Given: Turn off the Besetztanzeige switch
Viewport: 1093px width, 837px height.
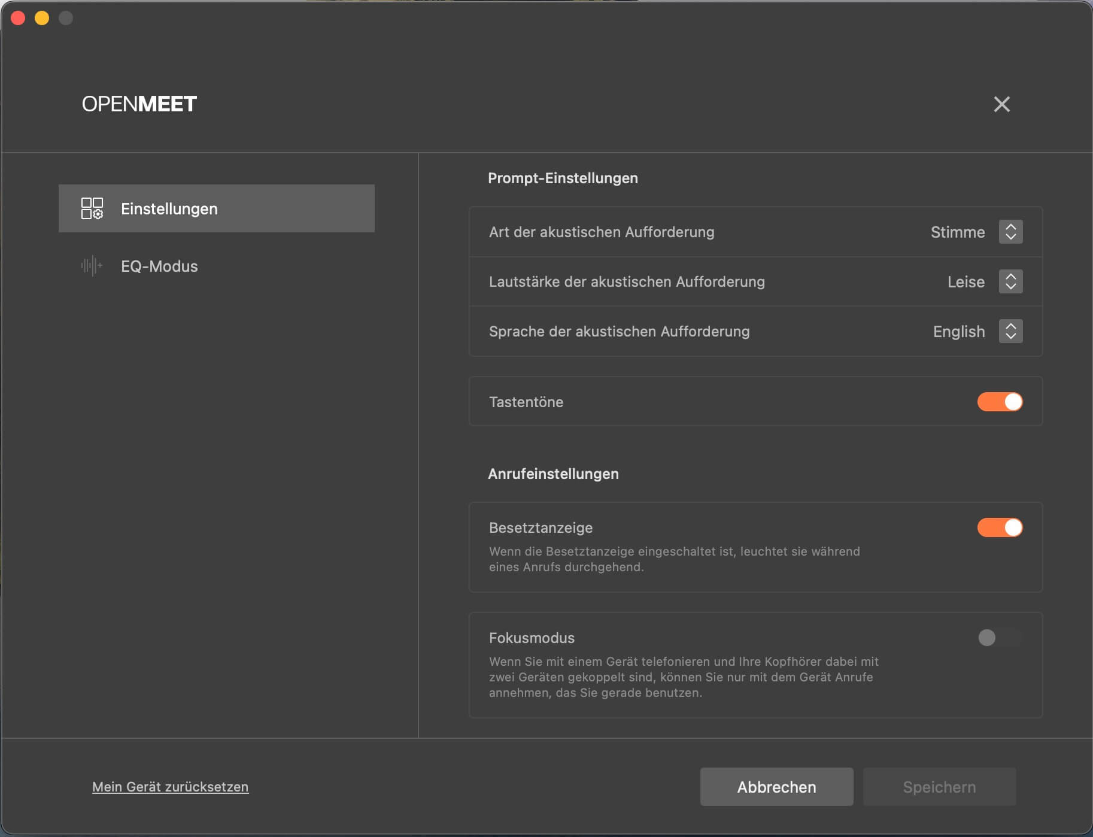Looking at the screenshot, I should tap(1000, 527).
